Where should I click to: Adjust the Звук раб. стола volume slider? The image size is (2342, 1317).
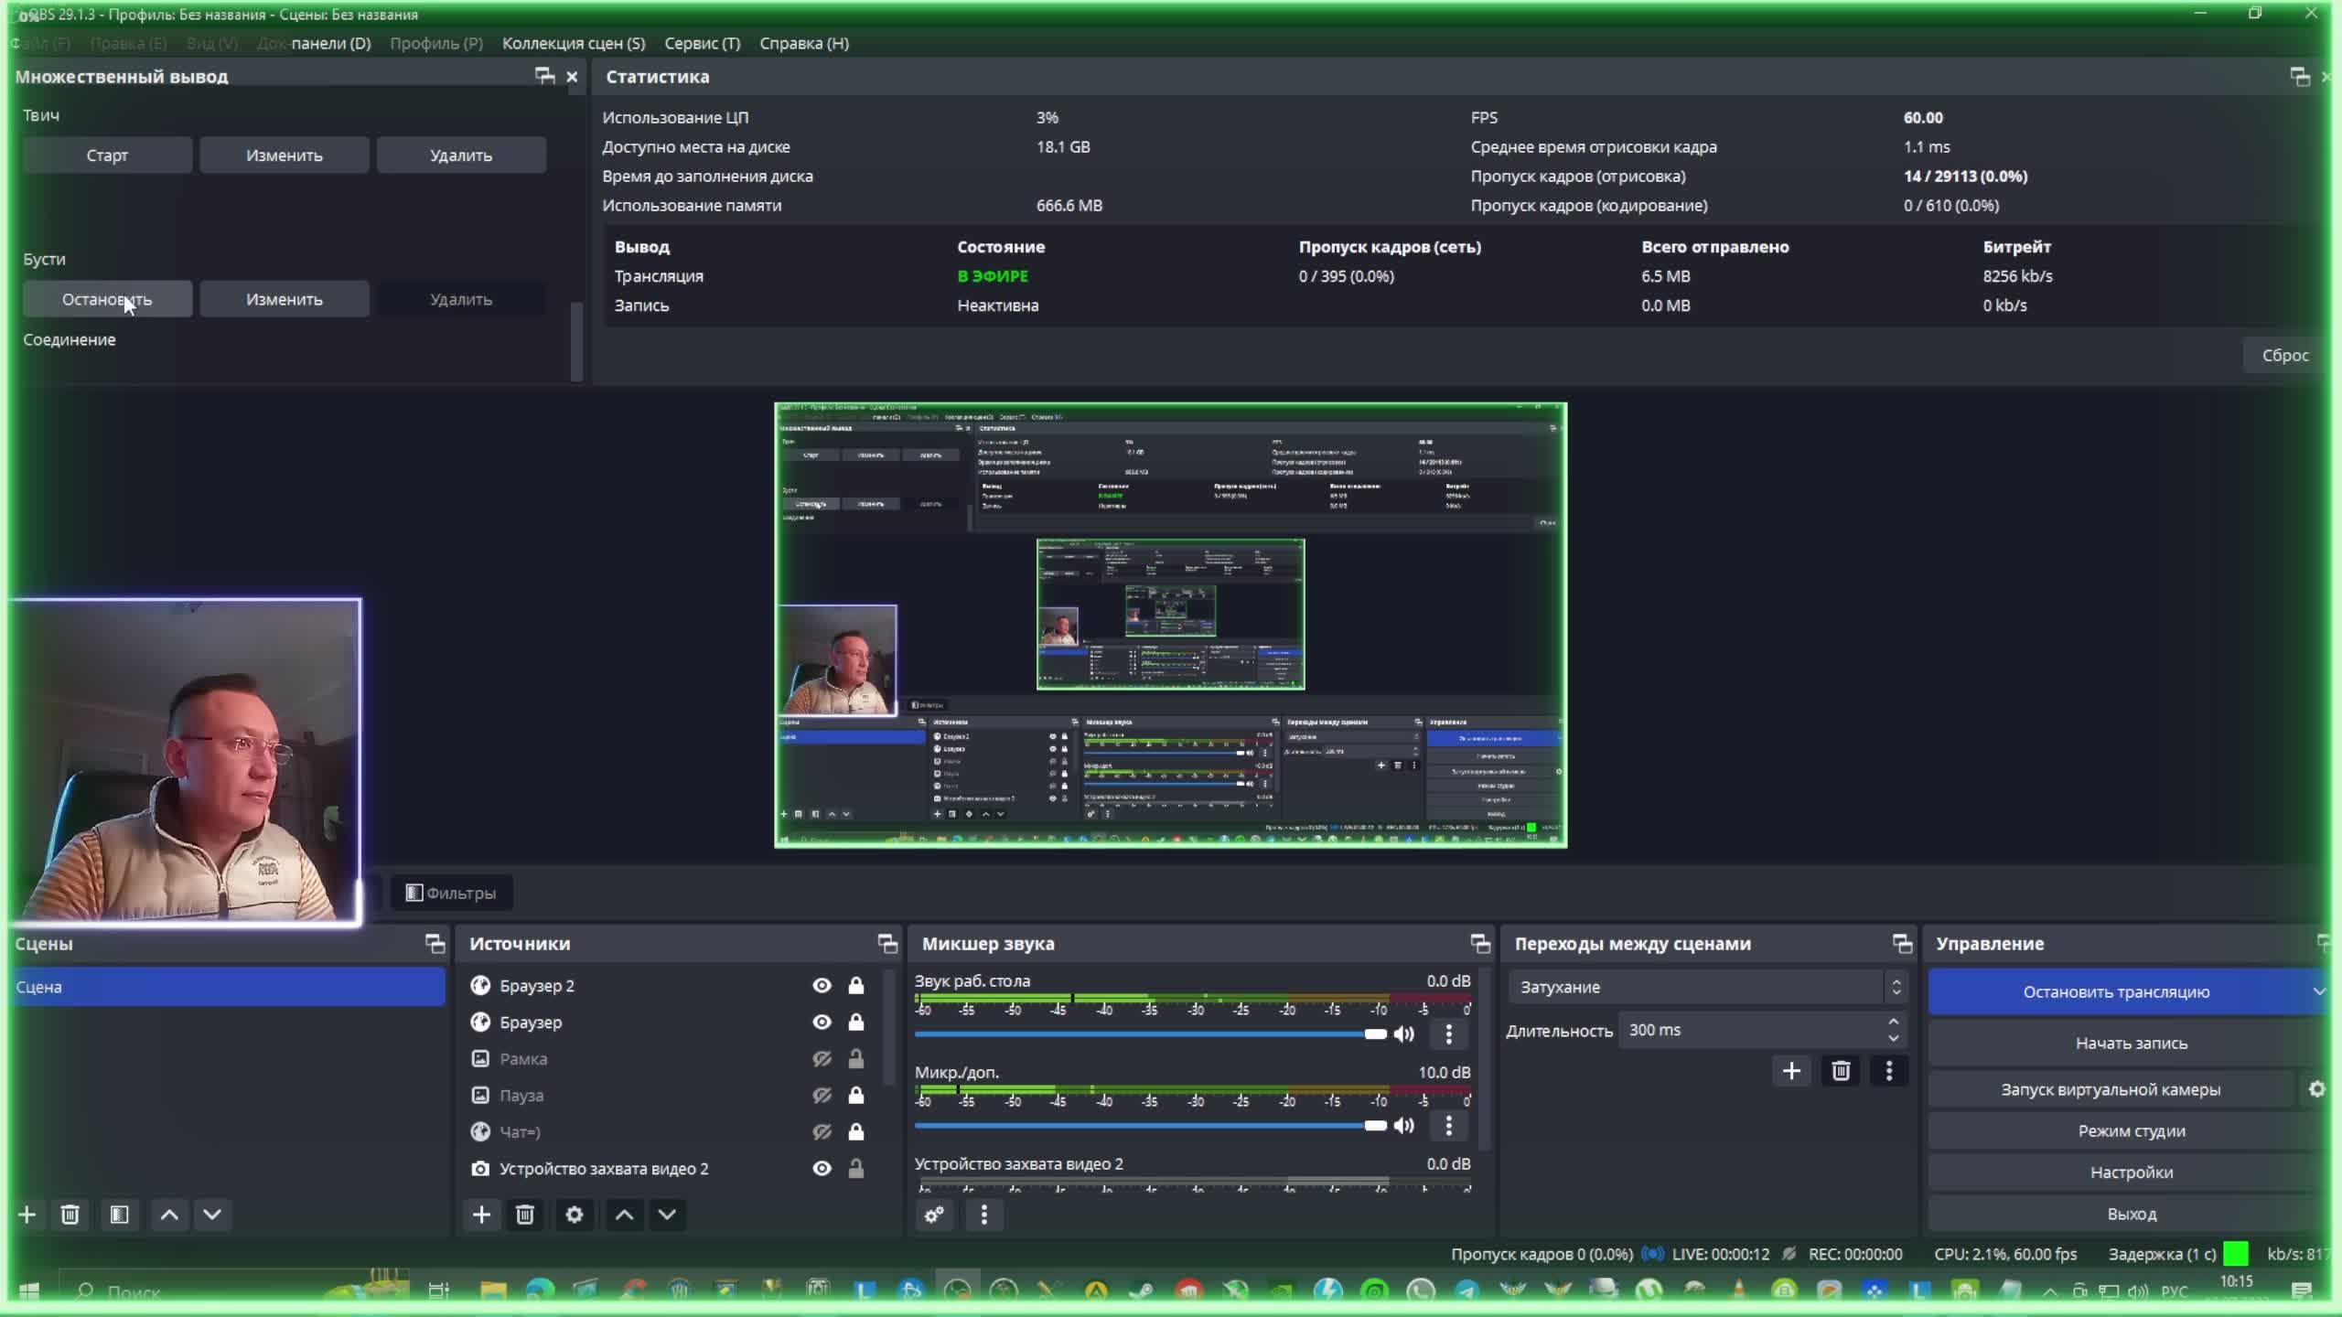(1375, 1034)
